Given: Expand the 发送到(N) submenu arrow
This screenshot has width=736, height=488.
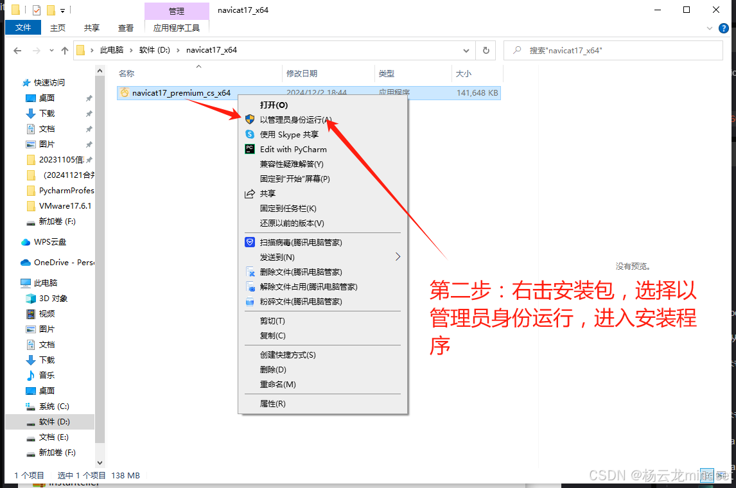Looking at the screenshot, I should point(398,257).
